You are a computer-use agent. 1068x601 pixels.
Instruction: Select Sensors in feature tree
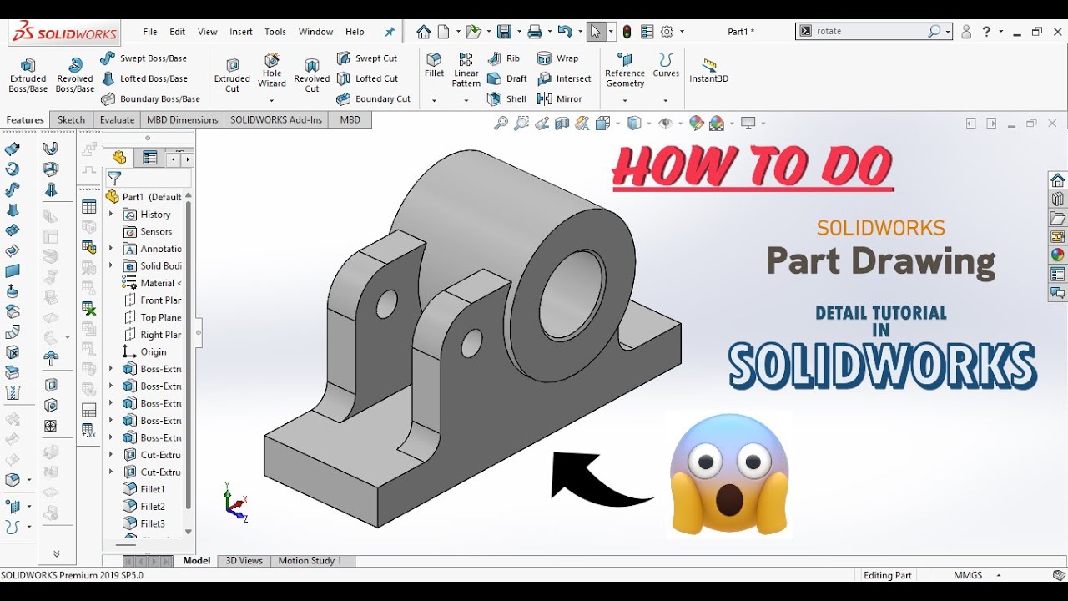(148, 232)
